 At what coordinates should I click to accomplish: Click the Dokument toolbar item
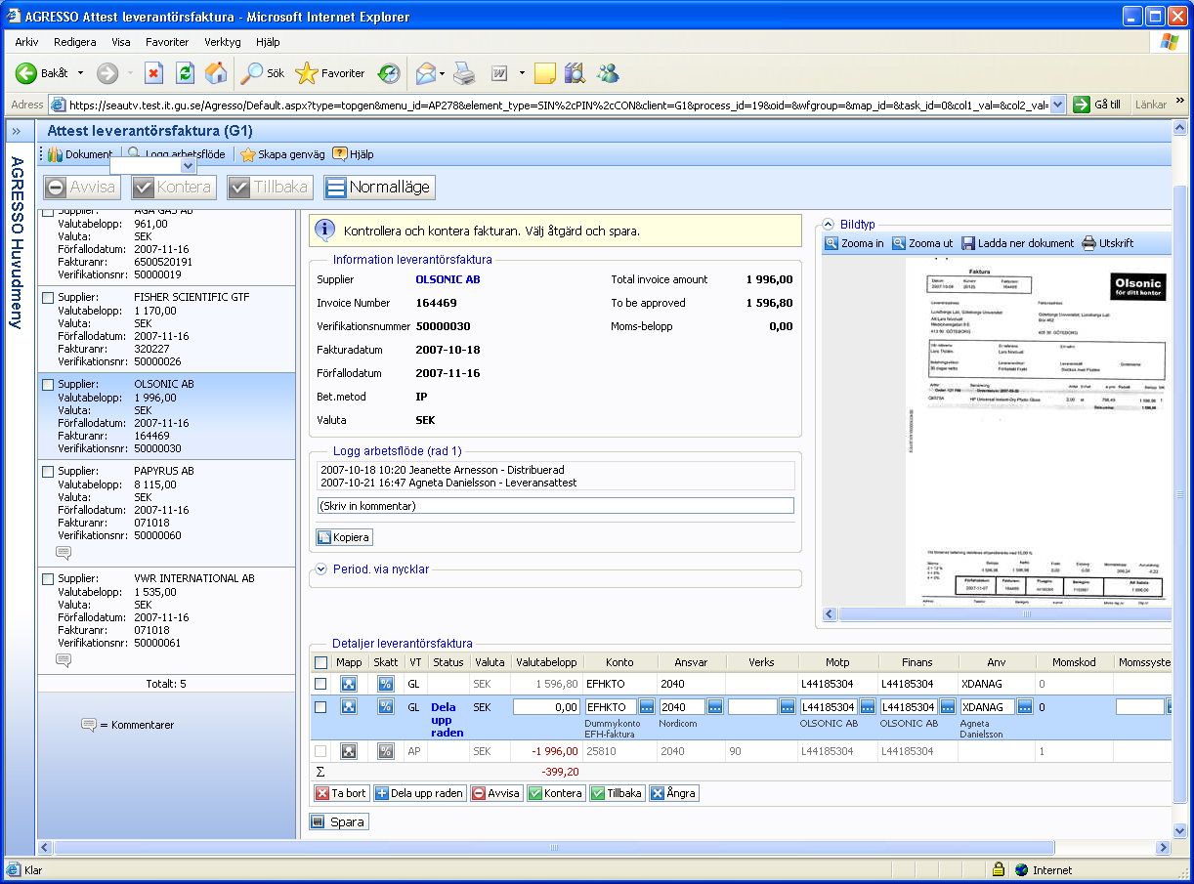[80, 154]
